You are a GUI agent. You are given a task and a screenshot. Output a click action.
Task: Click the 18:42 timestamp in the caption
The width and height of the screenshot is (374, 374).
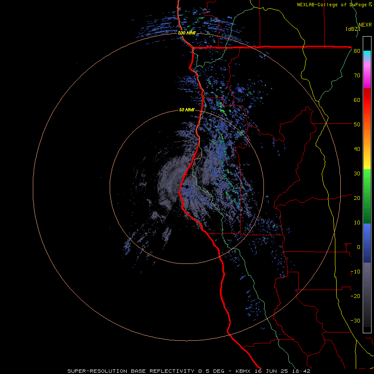click(301, 371)
